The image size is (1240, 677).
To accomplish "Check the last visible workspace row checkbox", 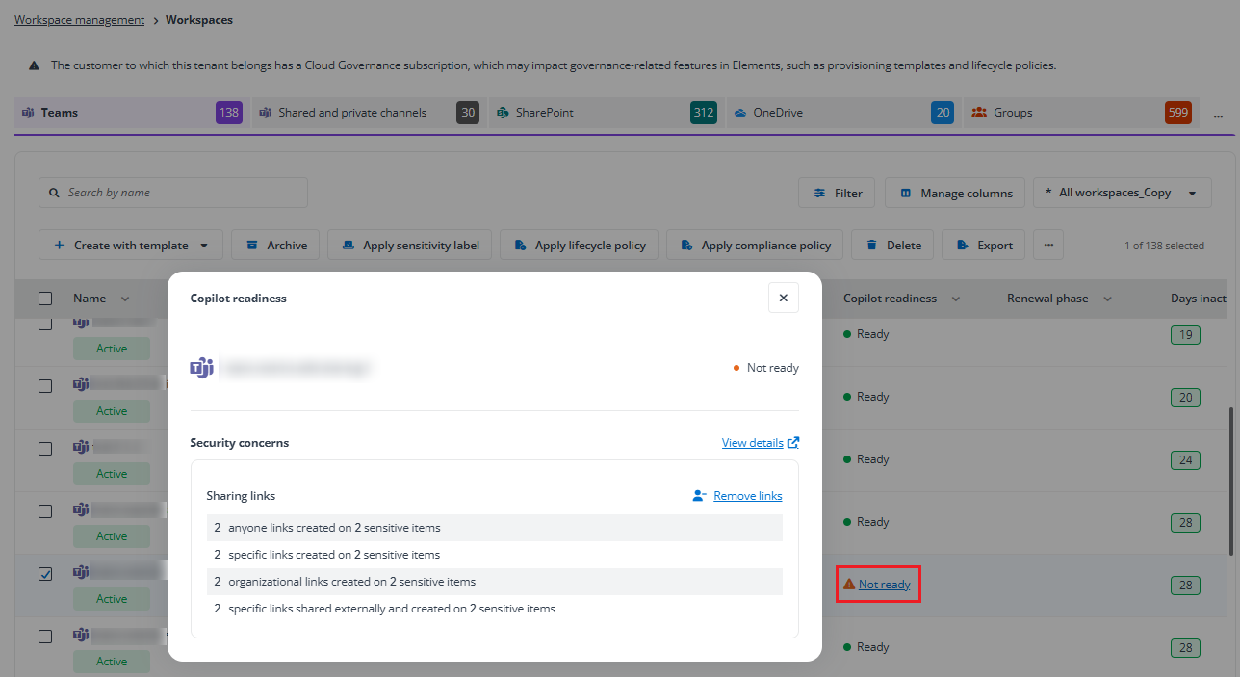I will click(45, 637).
